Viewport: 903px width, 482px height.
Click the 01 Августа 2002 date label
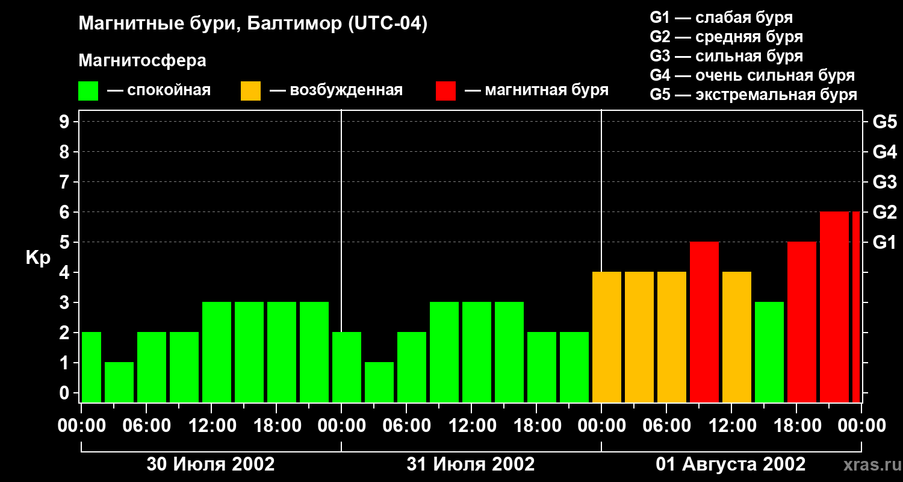[x=731, y=465]
